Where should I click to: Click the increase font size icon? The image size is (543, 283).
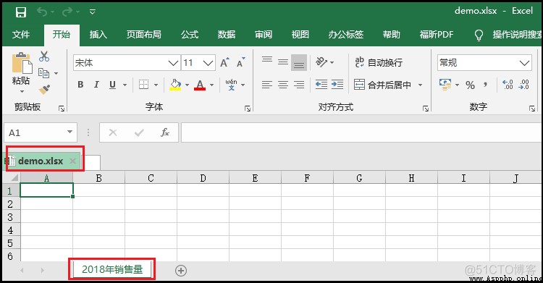click(224, 62)
